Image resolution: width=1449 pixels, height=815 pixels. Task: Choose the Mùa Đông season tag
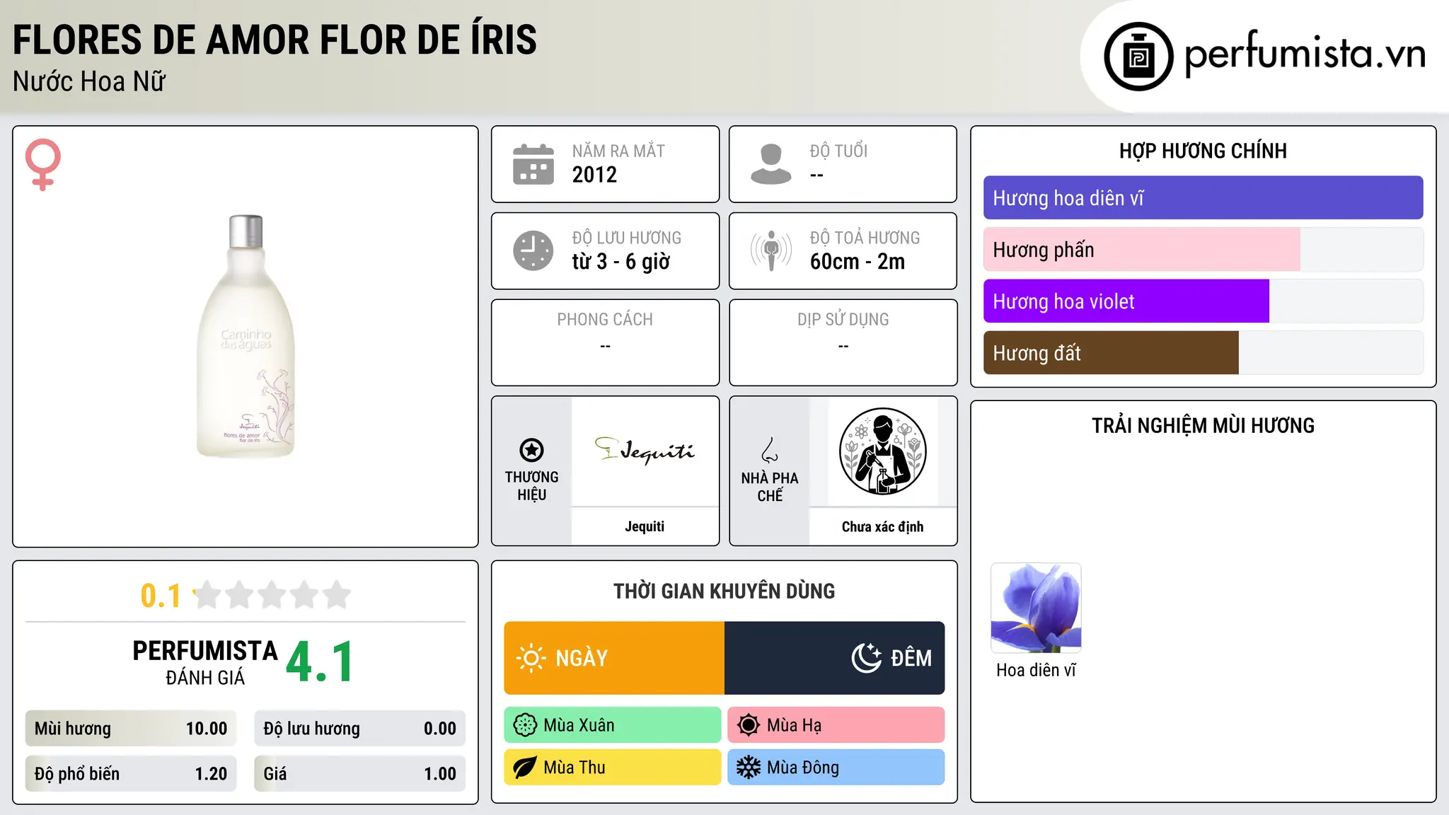coord(836,768)
